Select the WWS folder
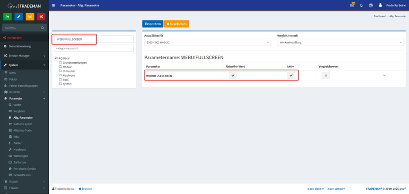The image size is (409, 194). click(x=64, y=80)
